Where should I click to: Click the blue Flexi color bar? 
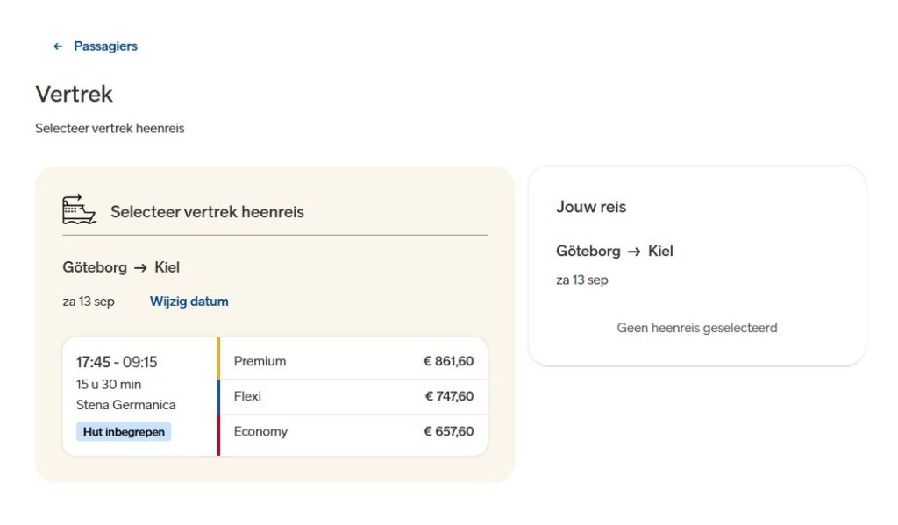[218, 397]
